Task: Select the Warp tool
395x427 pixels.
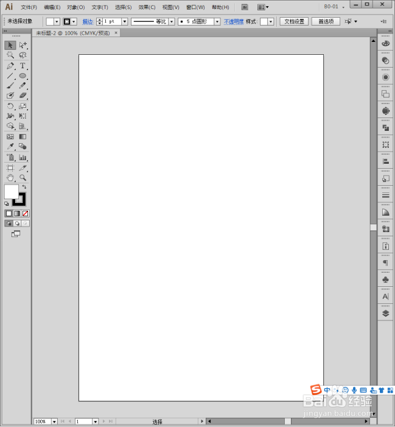Action: point(10,116)
